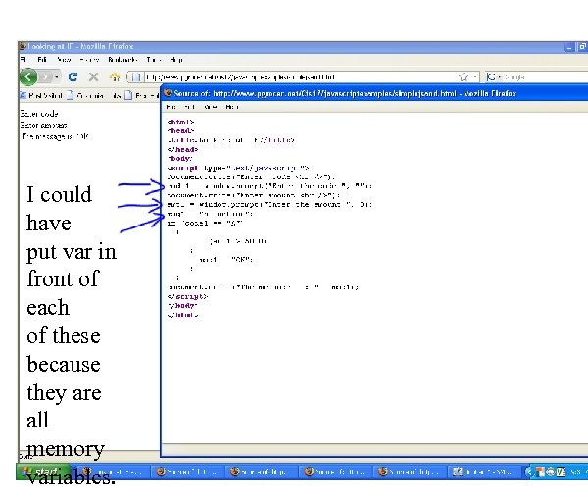Click the Source of window title bar

[374, 93]
